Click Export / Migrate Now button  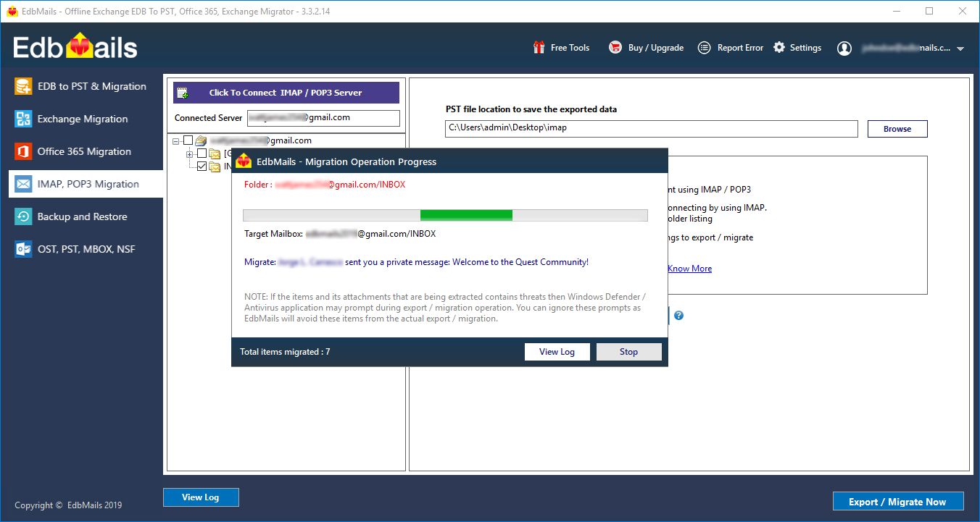coord(899,502)
